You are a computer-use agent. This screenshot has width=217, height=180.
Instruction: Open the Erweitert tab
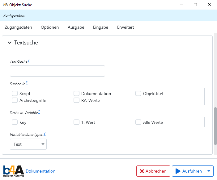tap(126, 27)
